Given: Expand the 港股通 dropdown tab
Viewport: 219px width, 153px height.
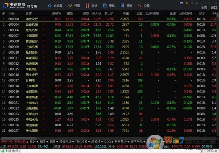Looking at the screenshot, I should (97, 142).
